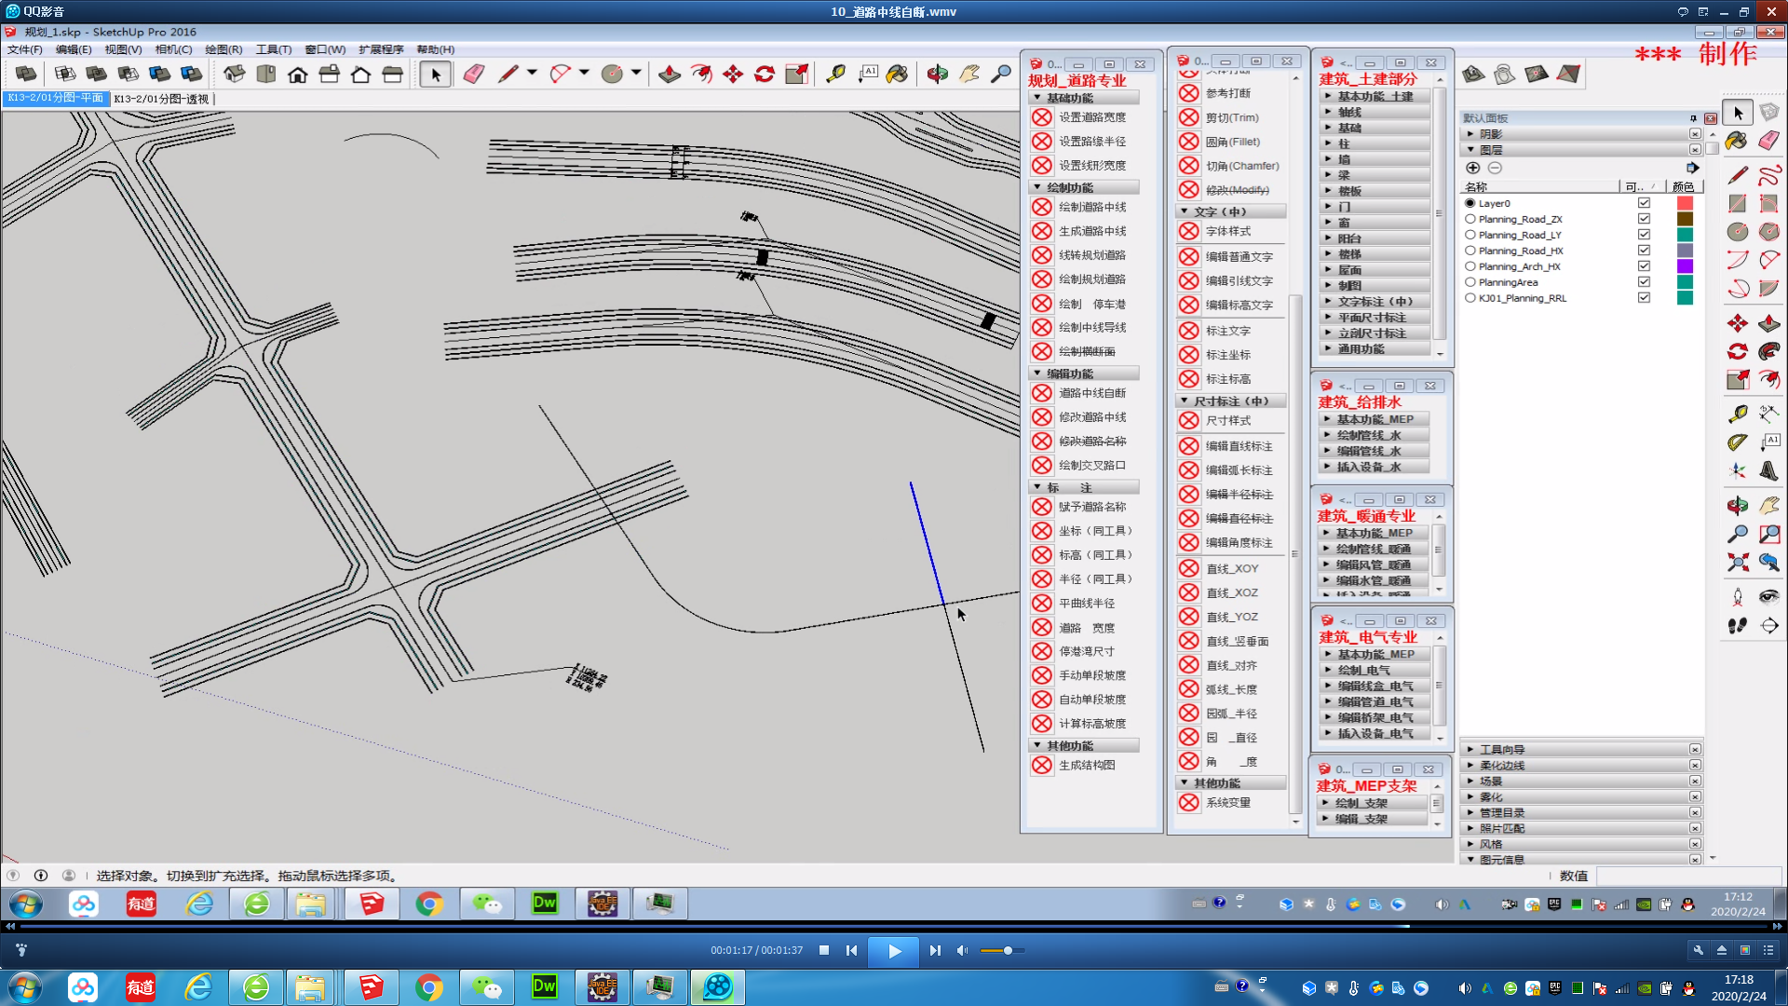The image size is (1788, 1006).
Task: Click the 圆角(Fillet) tool icon
Action: [1189, 142]
